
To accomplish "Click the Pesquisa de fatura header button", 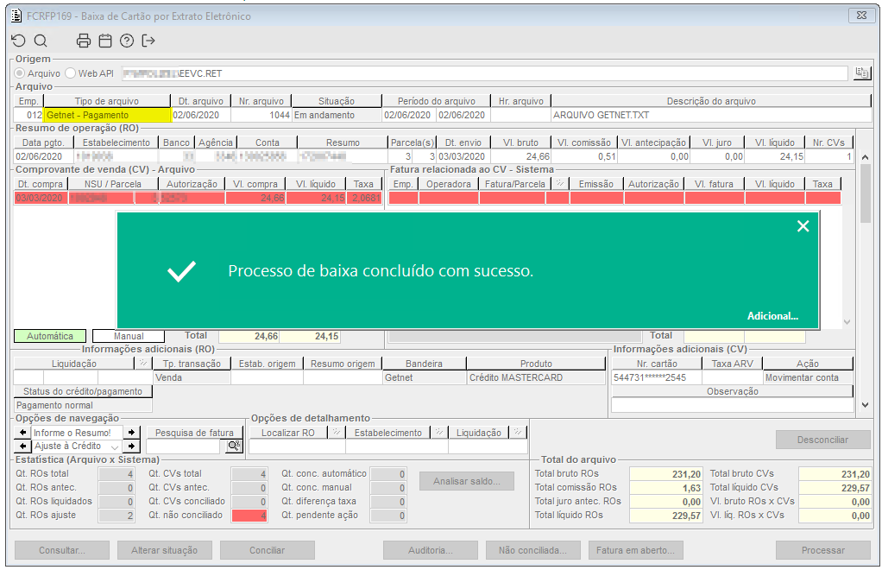I will click(x=195, y=432).
